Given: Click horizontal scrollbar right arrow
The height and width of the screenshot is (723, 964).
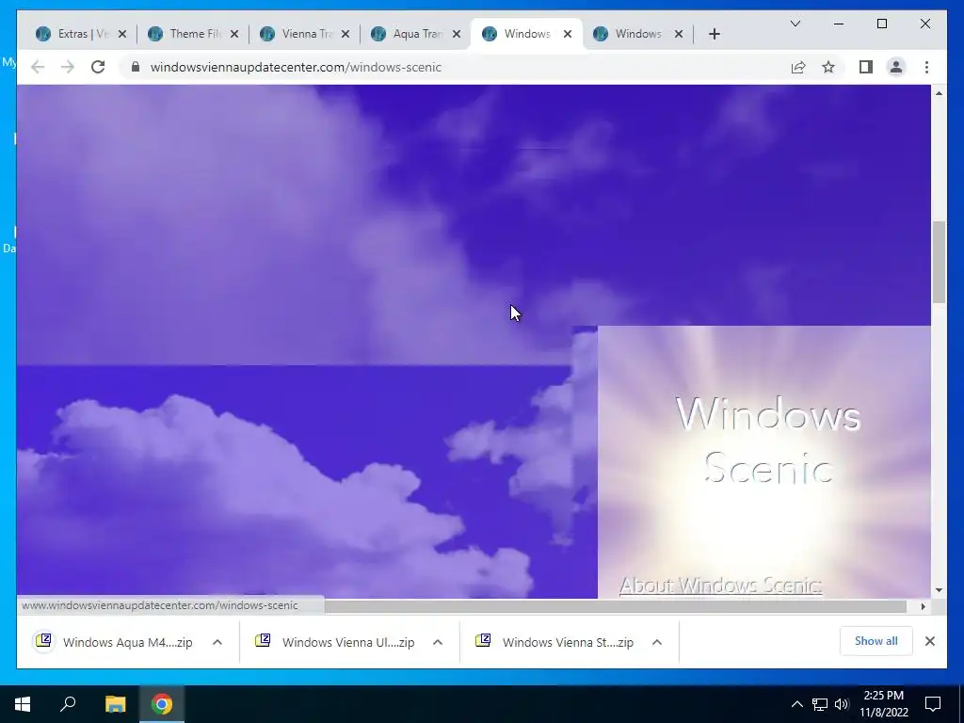Looking at the screenshot, I should tap(923, 606).
